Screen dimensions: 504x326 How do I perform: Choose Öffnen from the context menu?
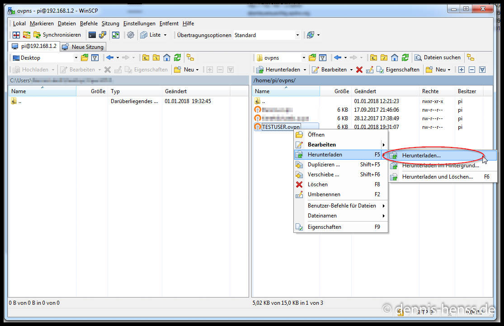tap(341, 135)
